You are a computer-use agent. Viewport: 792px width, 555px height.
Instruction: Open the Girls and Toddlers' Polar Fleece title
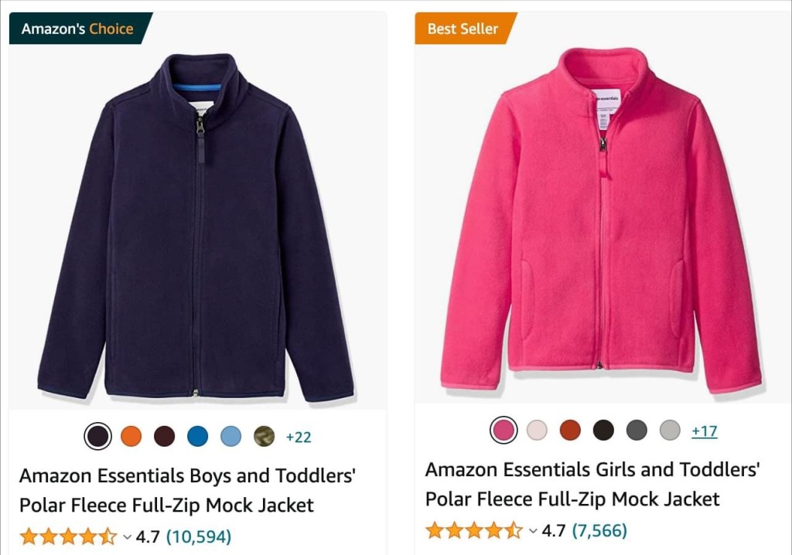(x=592, y=484)
